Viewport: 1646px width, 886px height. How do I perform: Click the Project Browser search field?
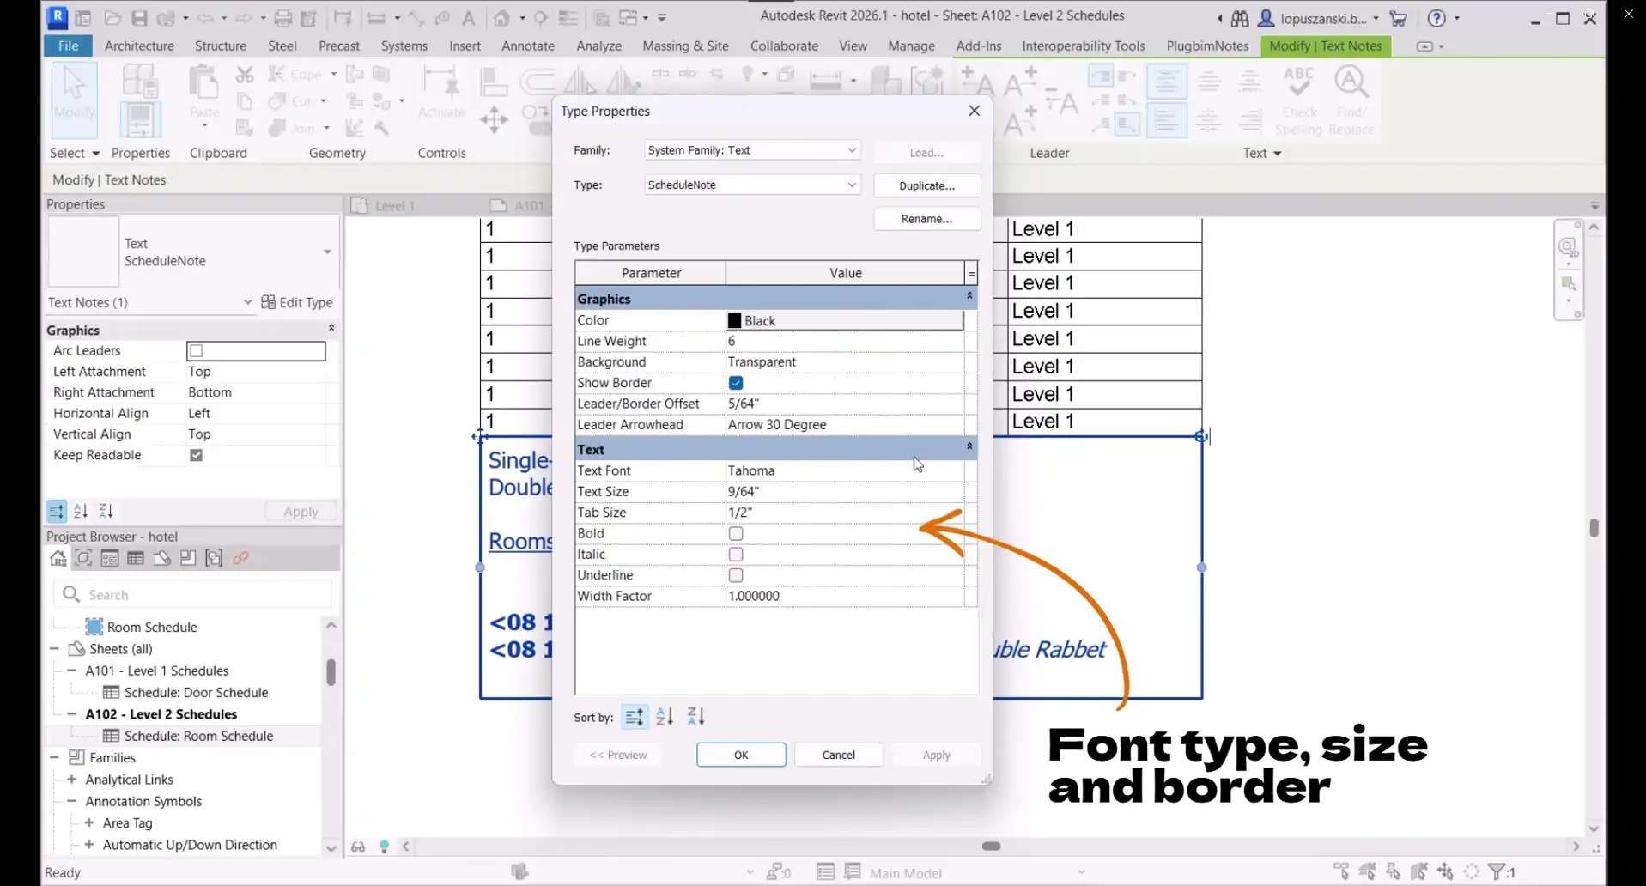coord(192,595)
